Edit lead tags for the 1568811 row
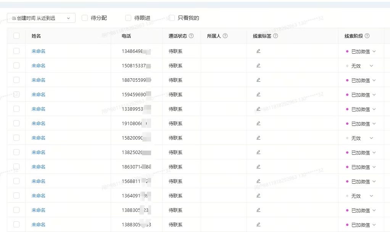 258,181
